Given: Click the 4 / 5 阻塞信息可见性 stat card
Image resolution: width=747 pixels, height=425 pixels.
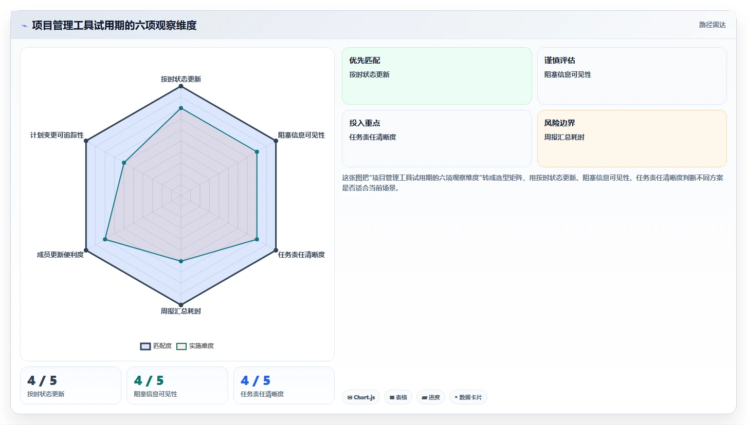Looking at the screenshot, I should (x=177, y=385).
